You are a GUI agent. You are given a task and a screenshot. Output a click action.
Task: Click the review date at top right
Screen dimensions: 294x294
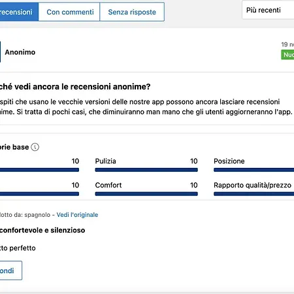(287, 44)
